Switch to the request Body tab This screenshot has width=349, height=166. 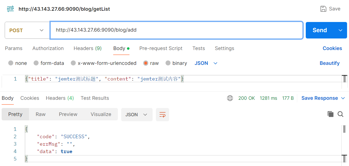click(x=121, y=48)
